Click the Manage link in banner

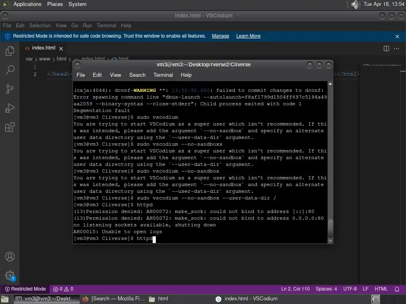tap(220, 36)
